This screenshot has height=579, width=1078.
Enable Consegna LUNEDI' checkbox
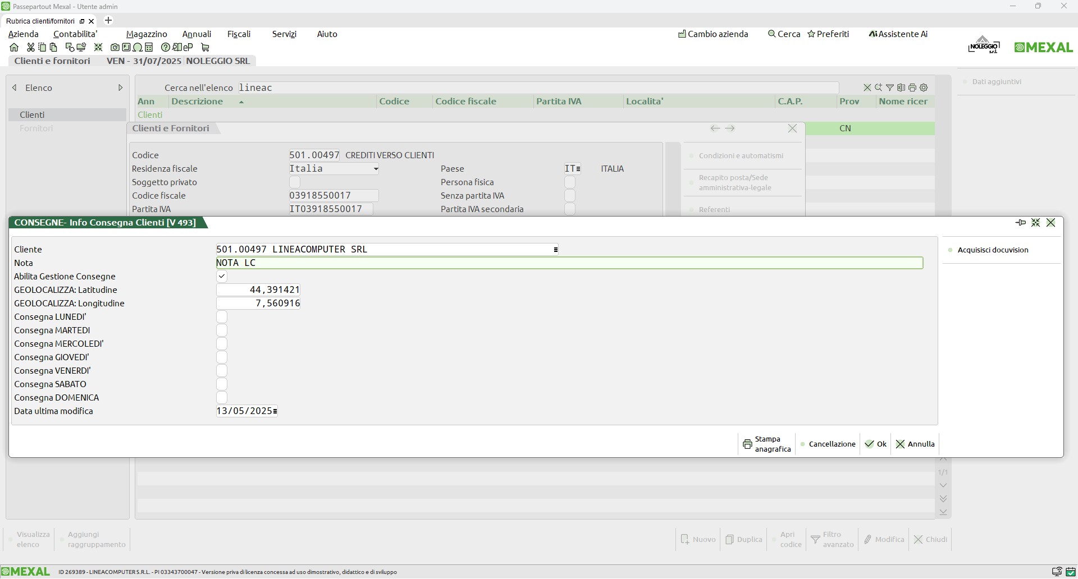(x=222, y=317)
